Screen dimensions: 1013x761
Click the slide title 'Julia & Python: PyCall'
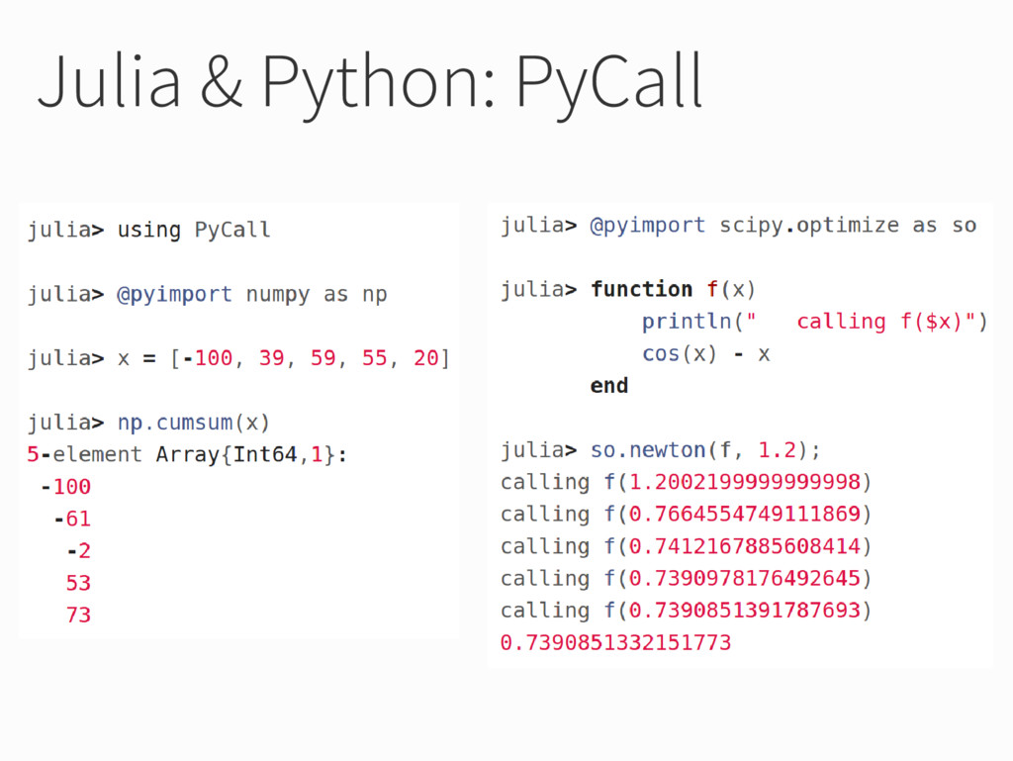pyautogui.click(x=369, y=81)
